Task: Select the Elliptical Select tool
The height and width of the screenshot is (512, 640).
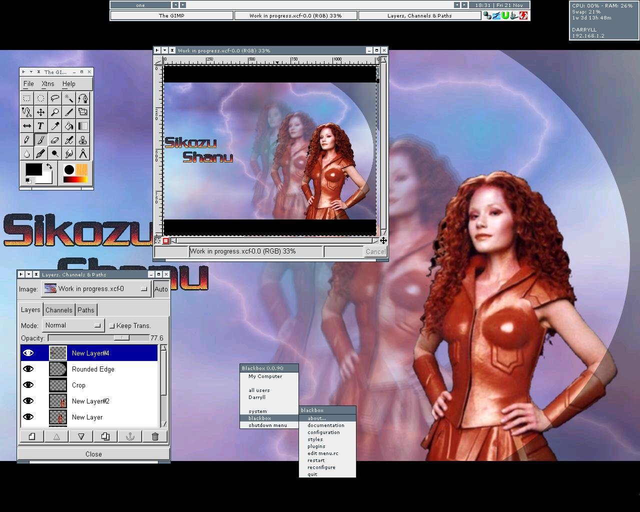Action: coord(41,98)
